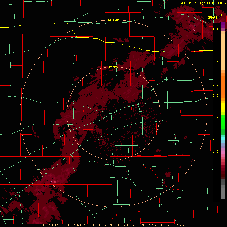
Task: Select the 9.8 value on color scale
Action: pos(216,28)
